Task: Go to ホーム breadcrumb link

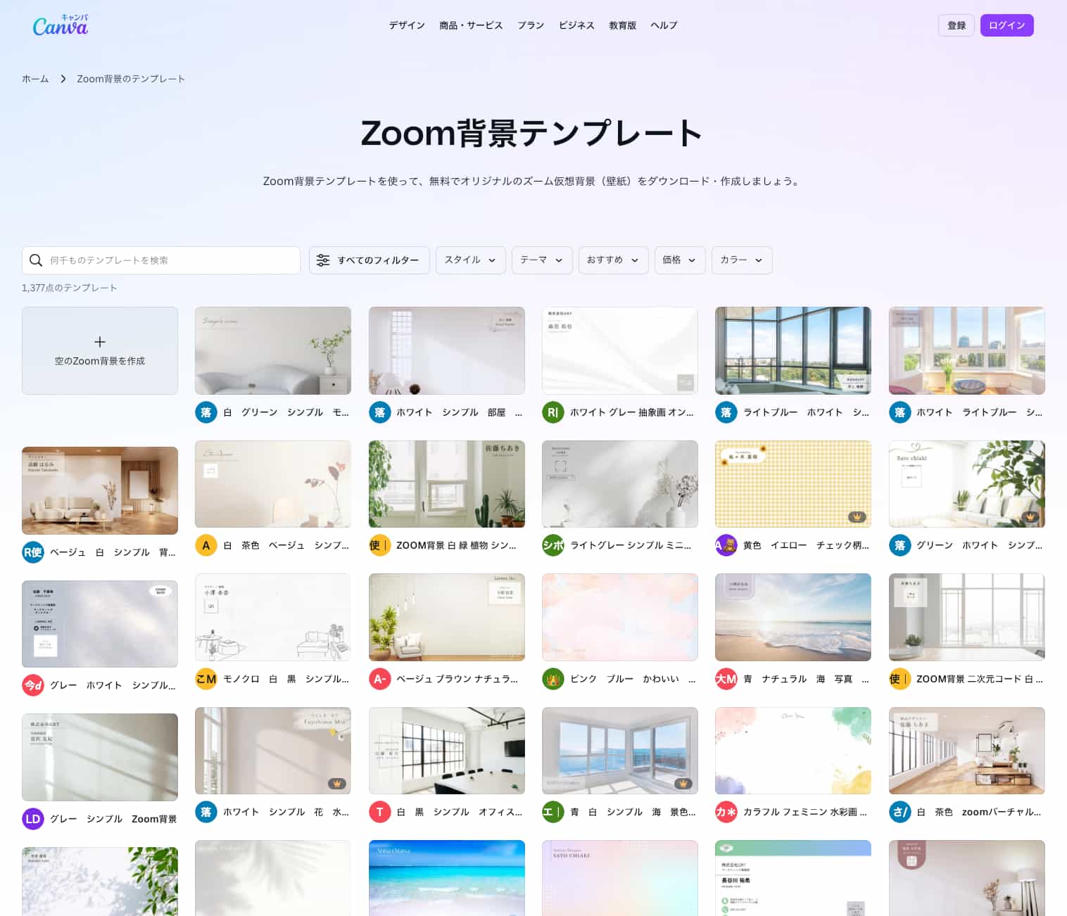Action: click(x=35, y=79)
